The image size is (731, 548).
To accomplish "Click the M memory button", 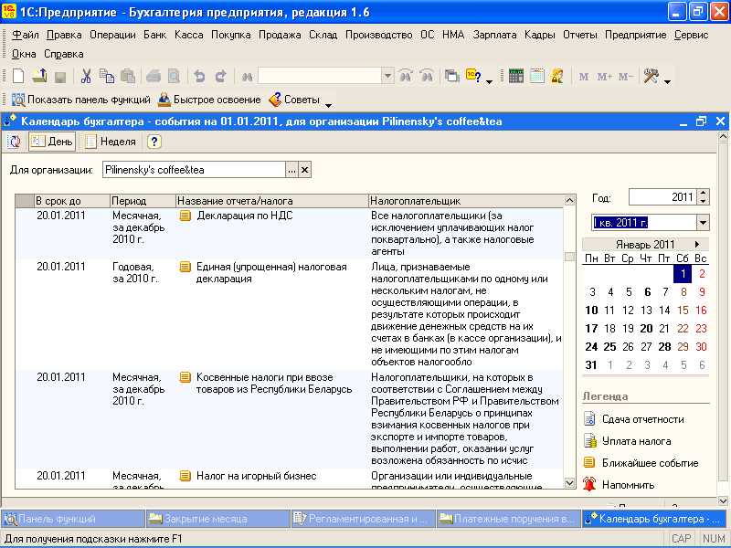I will click(x=584, y=77).
